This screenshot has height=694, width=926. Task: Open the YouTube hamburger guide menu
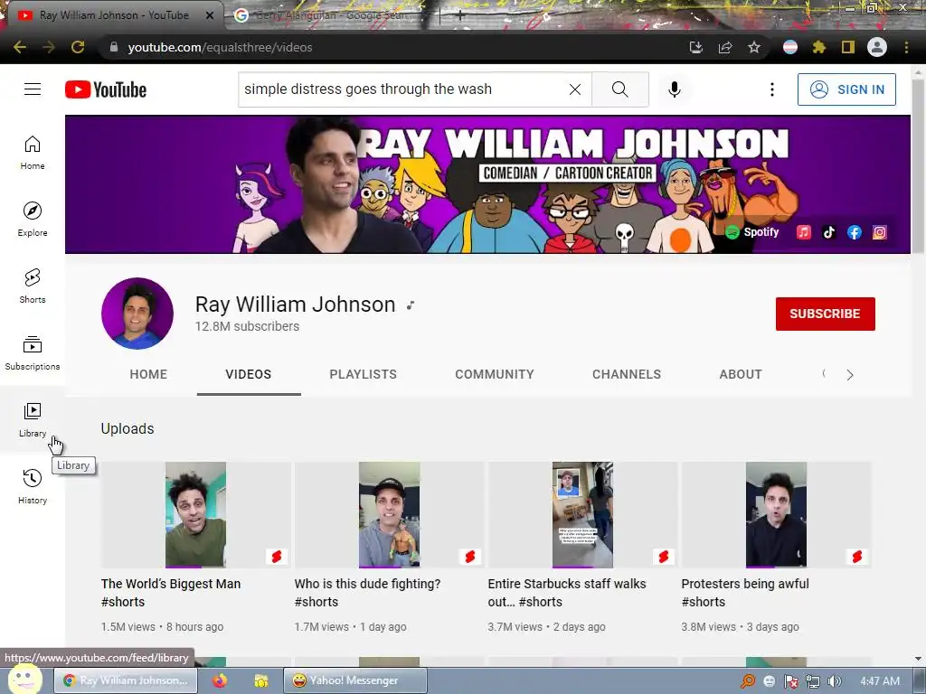coord(33,89)
